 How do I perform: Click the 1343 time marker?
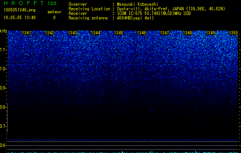coord(72,33)
